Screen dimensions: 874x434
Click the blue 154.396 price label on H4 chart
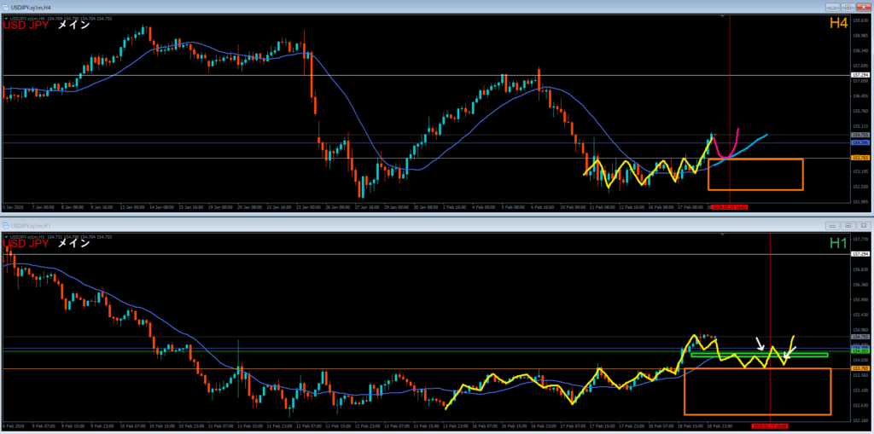point(860,142)
